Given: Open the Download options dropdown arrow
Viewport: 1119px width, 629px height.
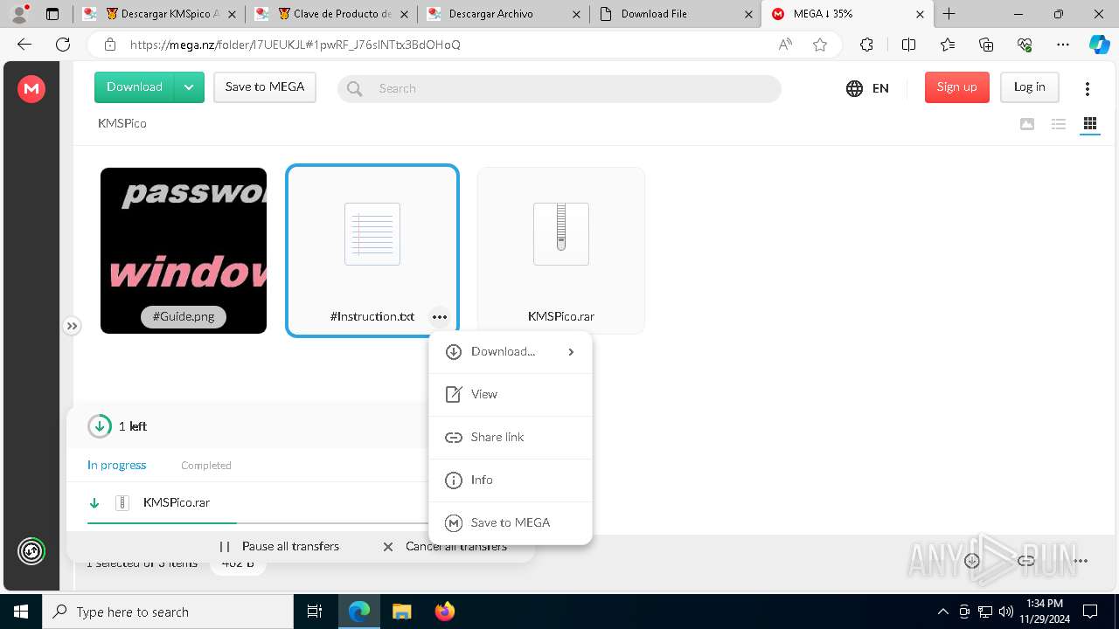Looking at the screenshot, I should point(190,87).
